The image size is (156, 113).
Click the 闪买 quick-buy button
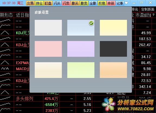[57, 3]
